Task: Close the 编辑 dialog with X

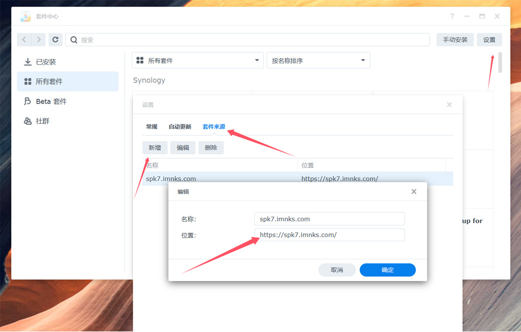Action: tap(414, 191)
